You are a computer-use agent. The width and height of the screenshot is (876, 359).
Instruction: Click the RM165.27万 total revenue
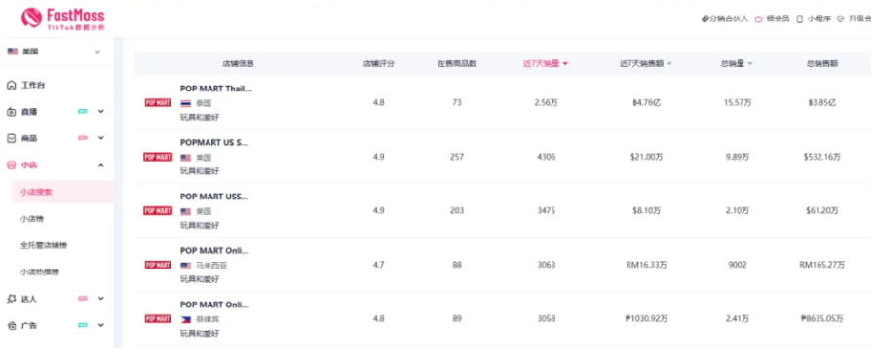click(822, 265)
